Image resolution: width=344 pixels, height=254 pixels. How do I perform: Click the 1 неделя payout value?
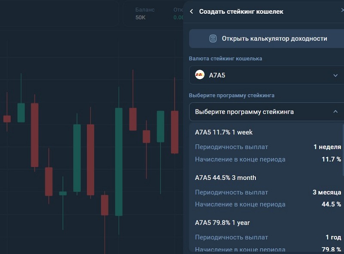pos(327,147)
